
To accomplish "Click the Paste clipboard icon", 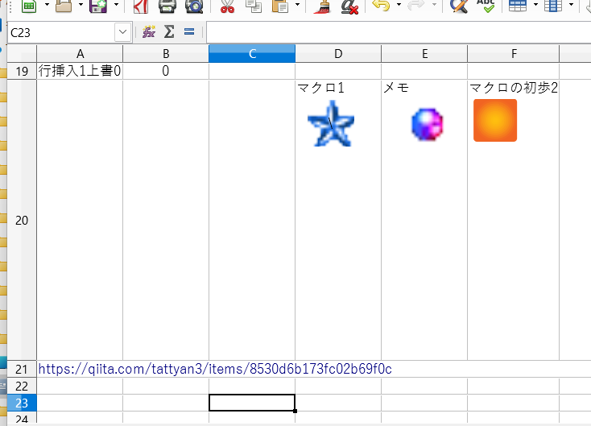I will [x=280, y=6].
